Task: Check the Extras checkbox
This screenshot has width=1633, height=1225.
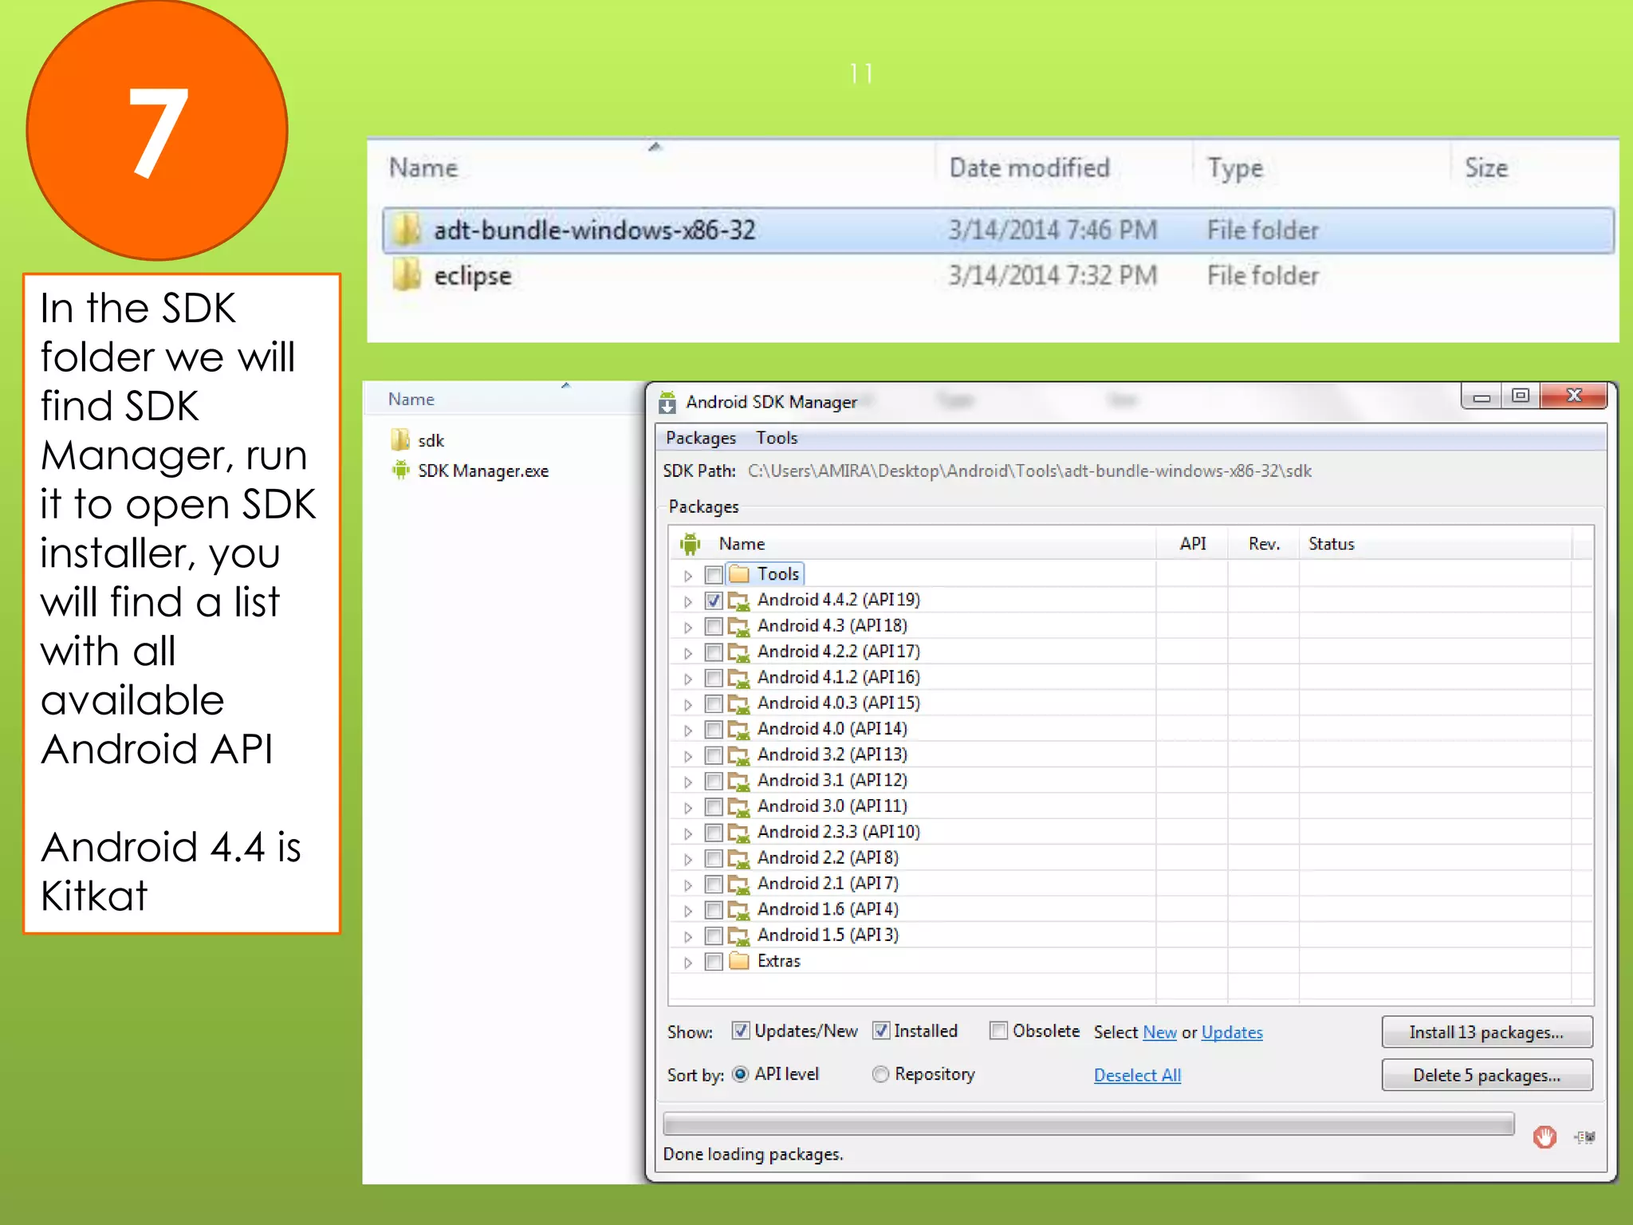Action: click(714, 961)
